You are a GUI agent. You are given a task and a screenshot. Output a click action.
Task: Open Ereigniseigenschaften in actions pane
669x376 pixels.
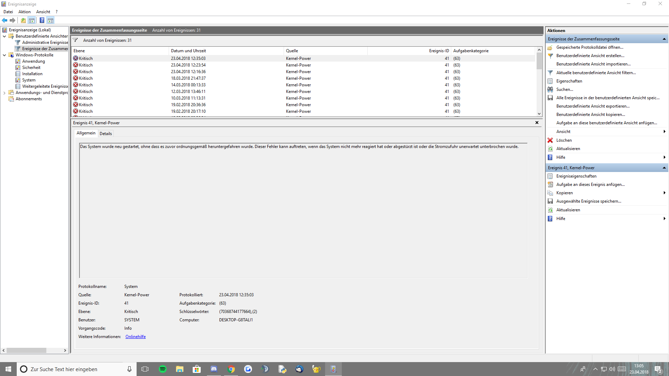point(576,176)
